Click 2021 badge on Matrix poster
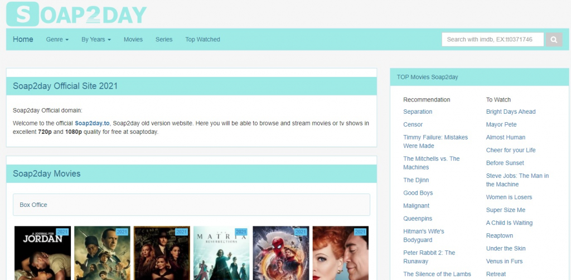Viewport: 571px width, 280px height. (241, 231)
